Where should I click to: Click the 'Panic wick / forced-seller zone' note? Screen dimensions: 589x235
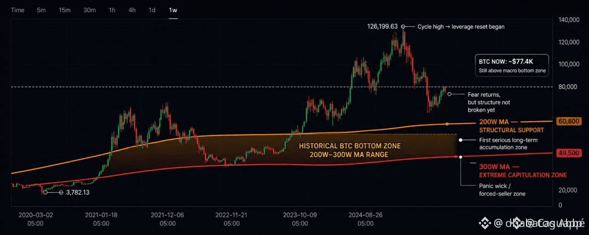(x=502, y=190)
